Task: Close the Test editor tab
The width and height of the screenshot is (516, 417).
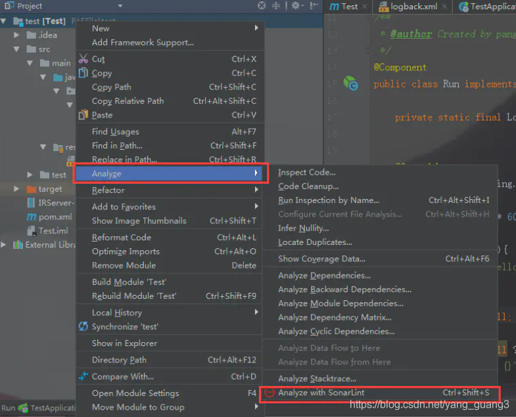Action: (x=365, y=7)
